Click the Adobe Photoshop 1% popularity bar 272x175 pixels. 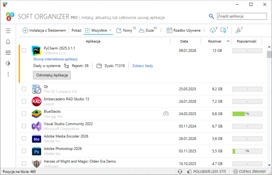tap(247, 151)
